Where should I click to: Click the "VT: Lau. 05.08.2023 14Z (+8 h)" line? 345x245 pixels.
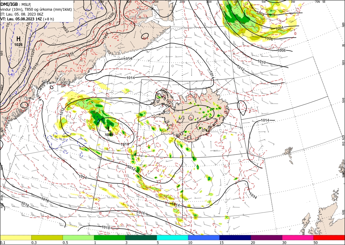click(27, 19)
